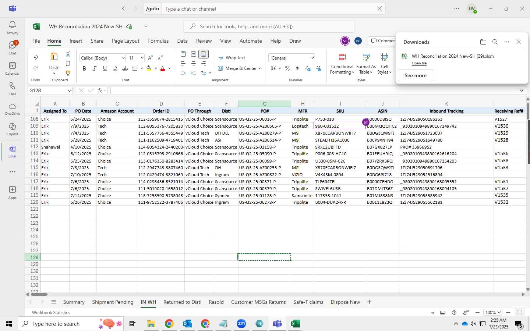This screenshot has width=530, height=331.
Task: Open the Calibri font name dropdown
Action: tap(123, 58)
